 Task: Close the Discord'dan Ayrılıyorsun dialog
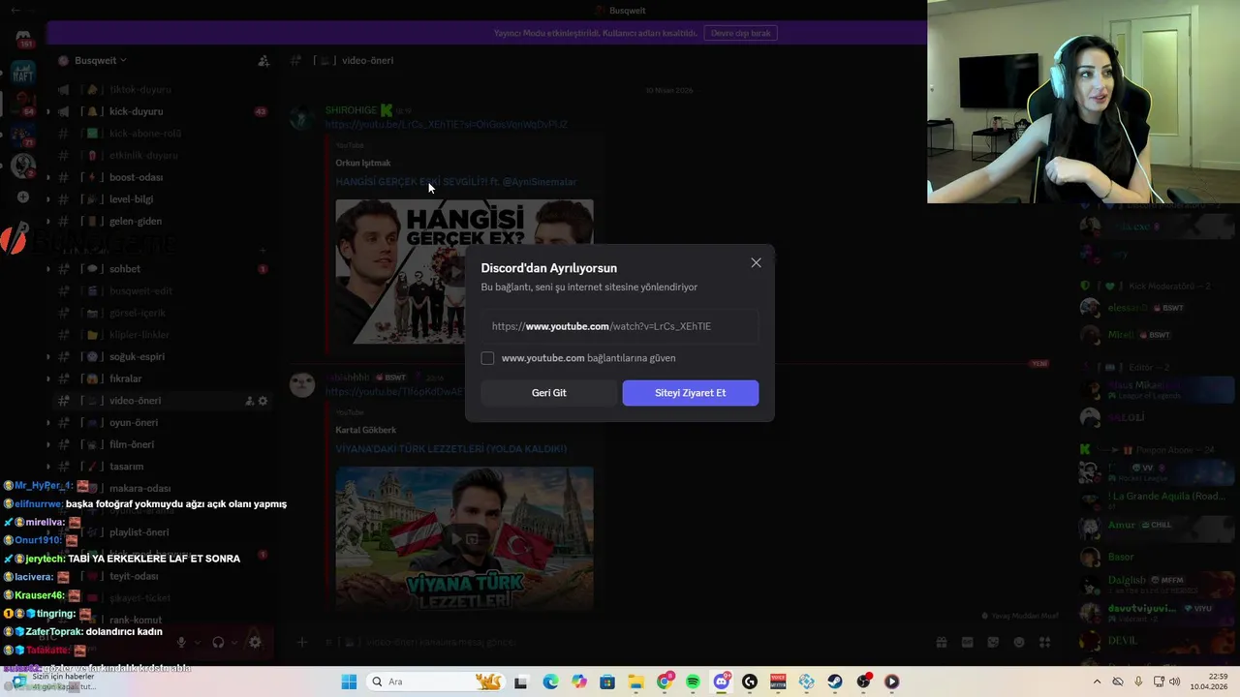tap(756, 262)
